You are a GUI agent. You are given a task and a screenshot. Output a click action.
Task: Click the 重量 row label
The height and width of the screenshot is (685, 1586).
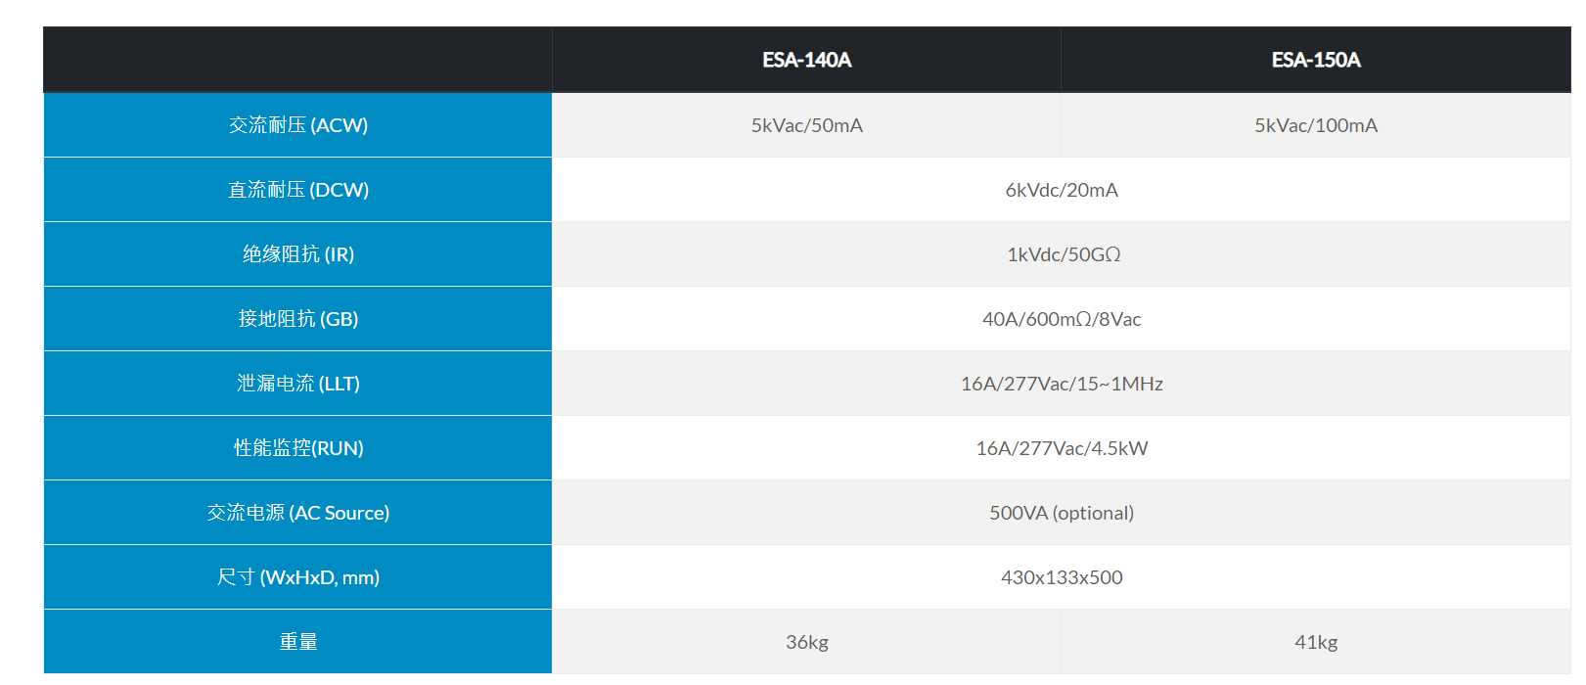[297, 642]
